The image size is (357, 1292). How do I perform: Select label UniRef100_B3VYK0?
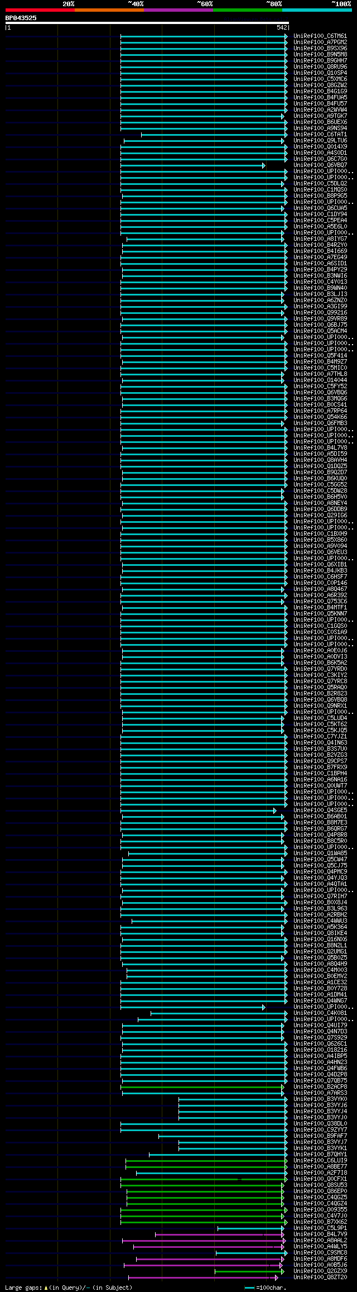[x=320, y=1099]
